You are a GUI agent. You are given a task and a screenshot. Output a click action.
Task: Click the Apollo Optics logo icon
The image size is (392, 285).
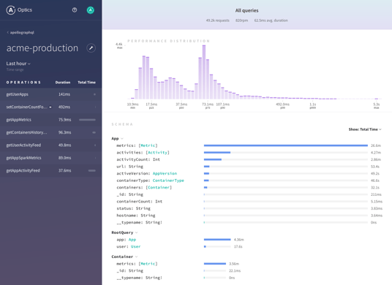point(11,10)
